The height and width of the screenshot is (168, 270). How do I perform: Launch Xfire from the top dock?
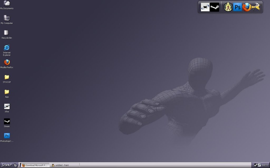[205, 7]
